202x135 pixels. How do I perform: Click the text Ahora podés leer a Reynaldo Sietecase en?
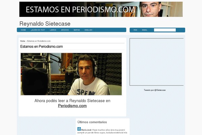(72, 101)
